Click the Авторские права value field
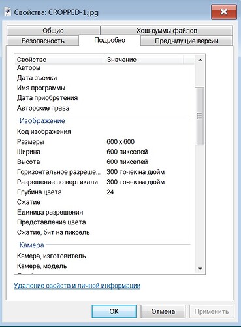 (149, 108)
